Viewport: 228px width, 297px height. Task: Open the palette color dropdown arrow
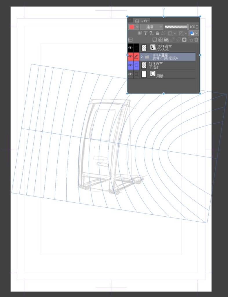click(137, 27)
